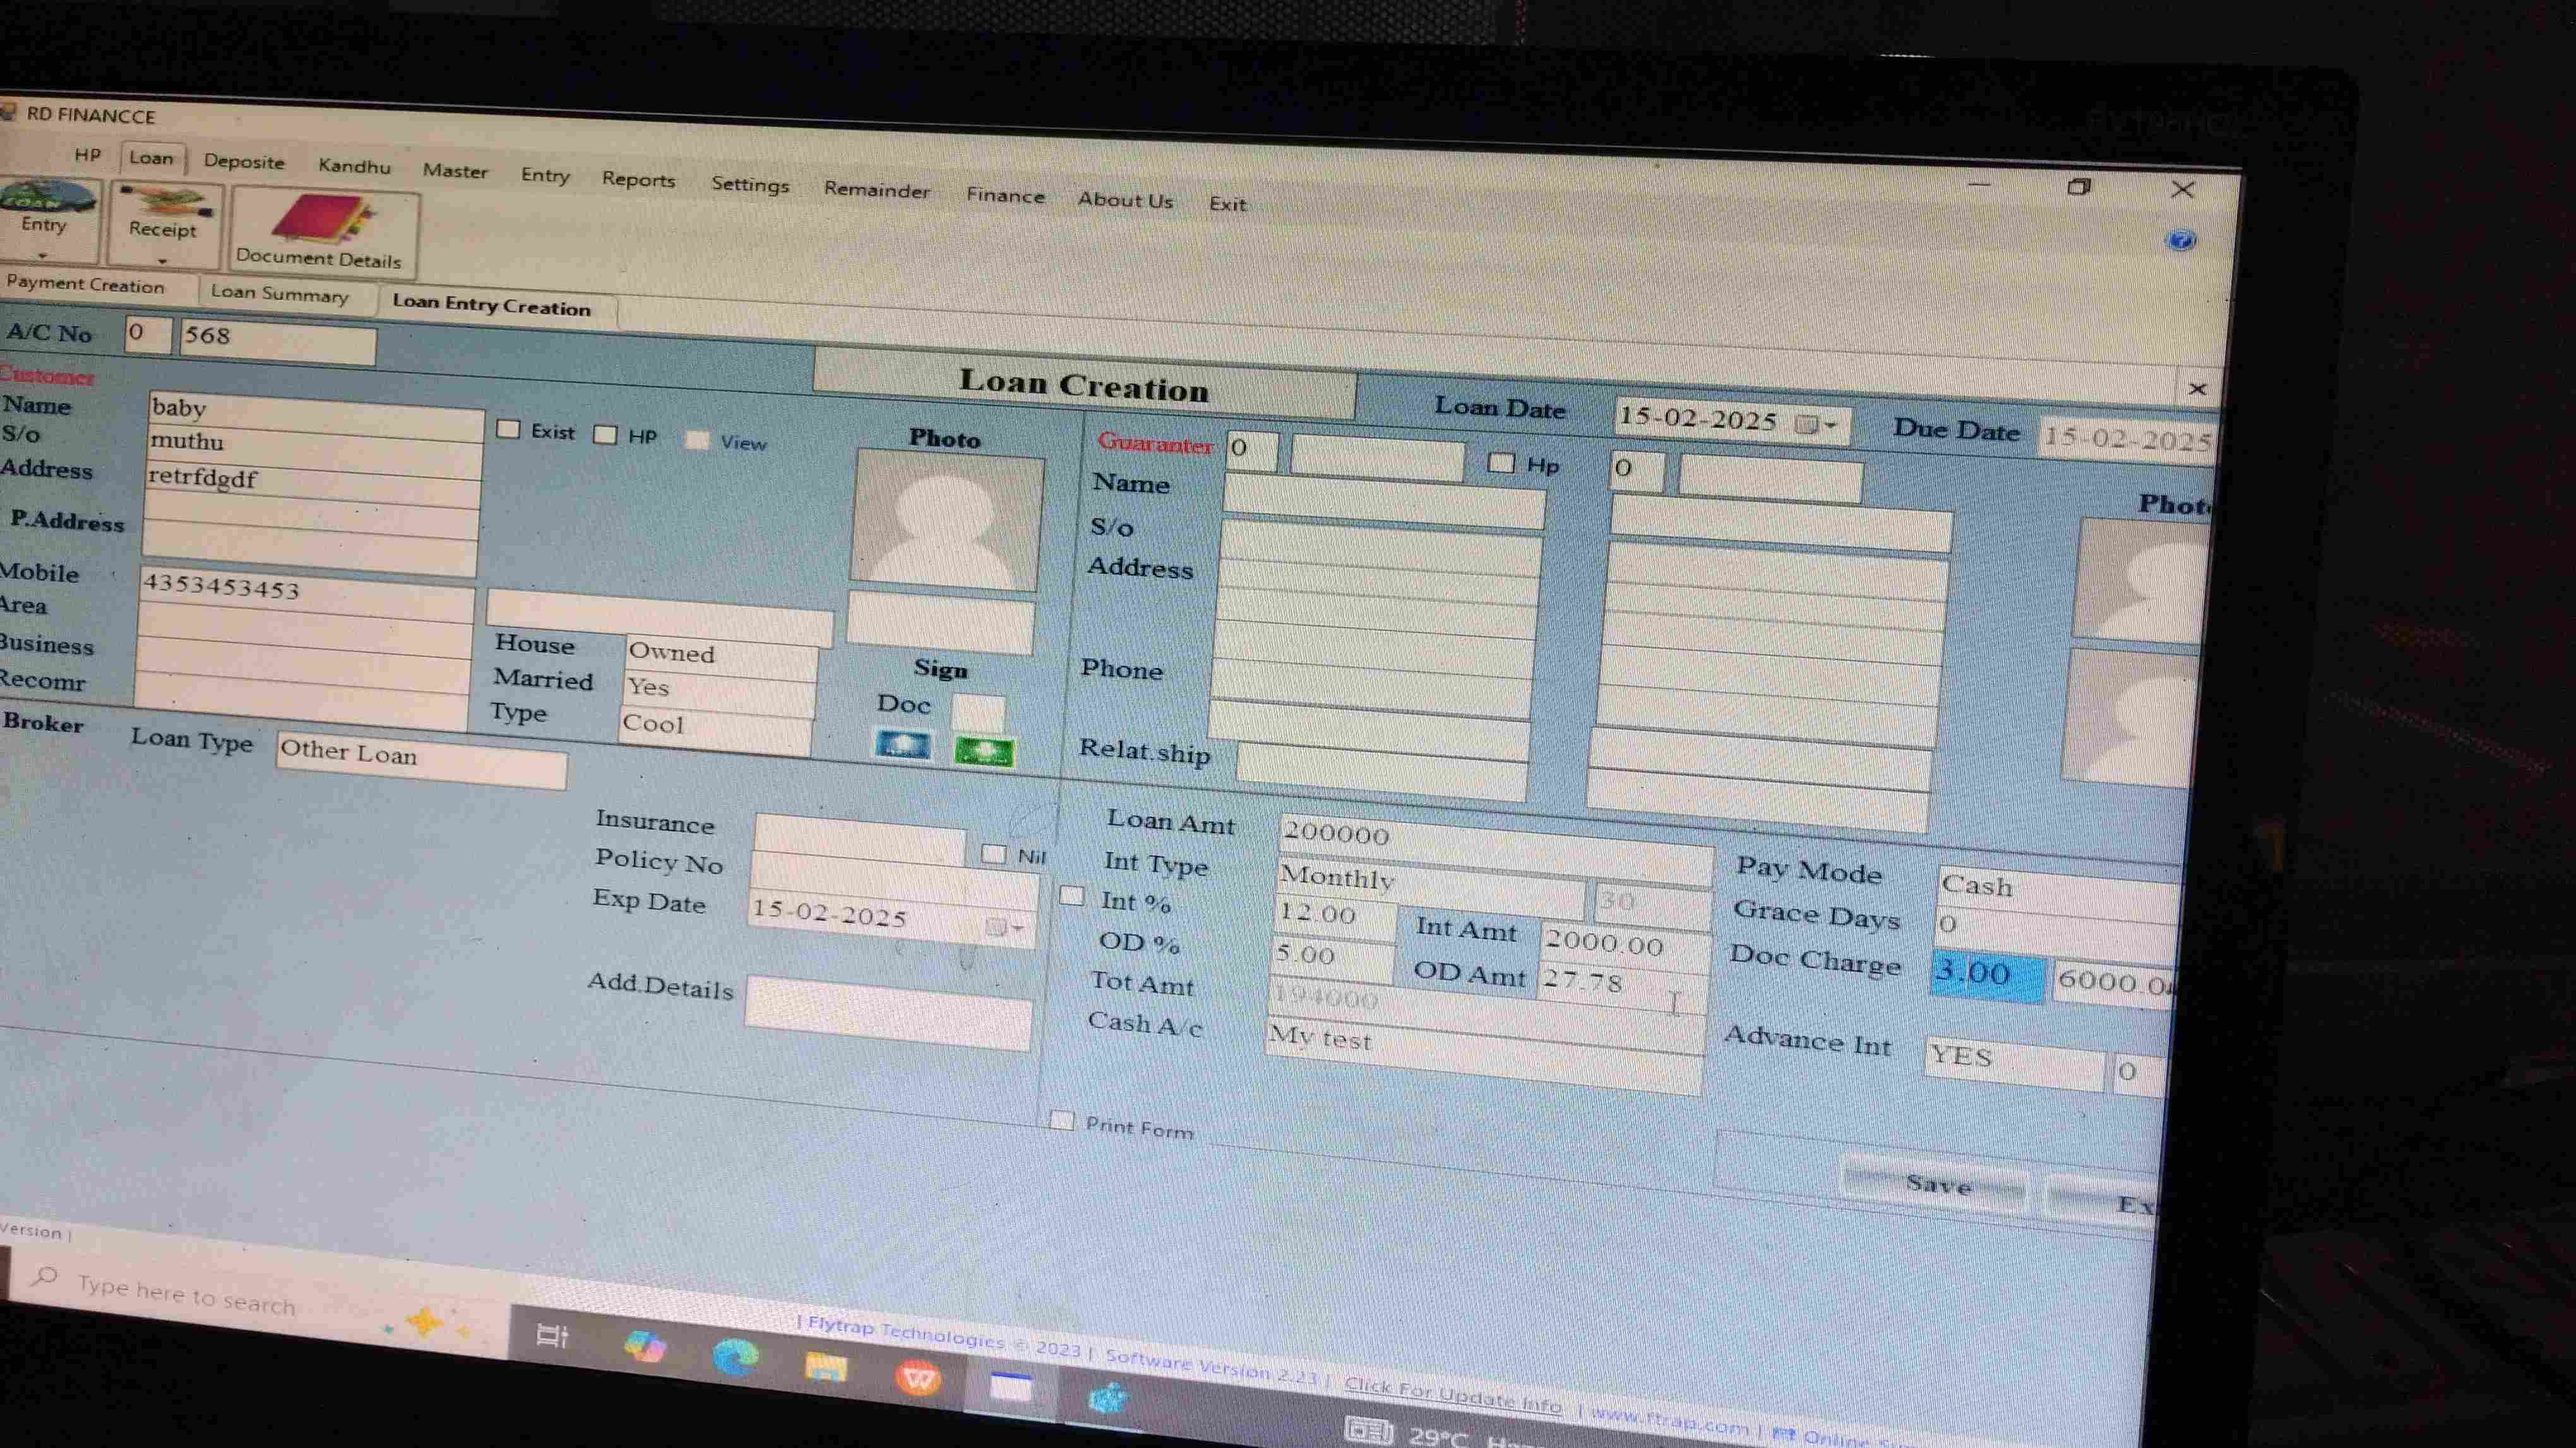
Task: Enable the Print Form checkbox
Action: pos(1062,1120)
